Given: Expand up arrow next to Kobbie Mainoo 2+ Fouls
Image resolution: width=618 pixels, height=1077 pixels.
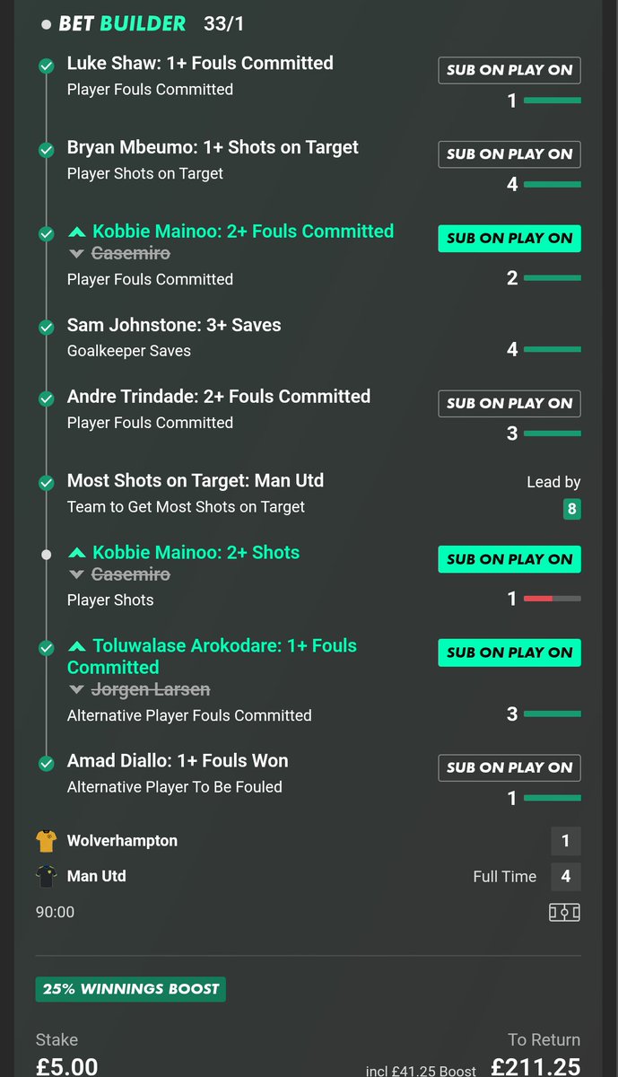Looking at the screenshot, I should (x=77, y=232).
